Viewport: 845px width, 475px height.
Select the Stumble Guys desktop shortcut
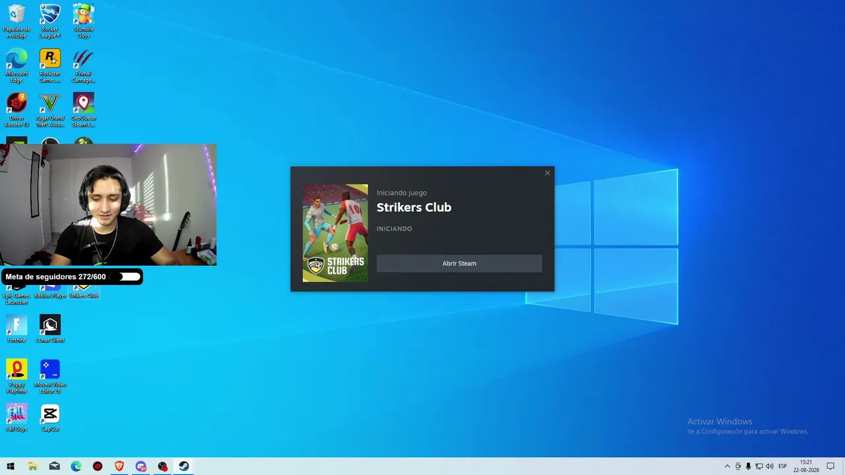(83, 21)
